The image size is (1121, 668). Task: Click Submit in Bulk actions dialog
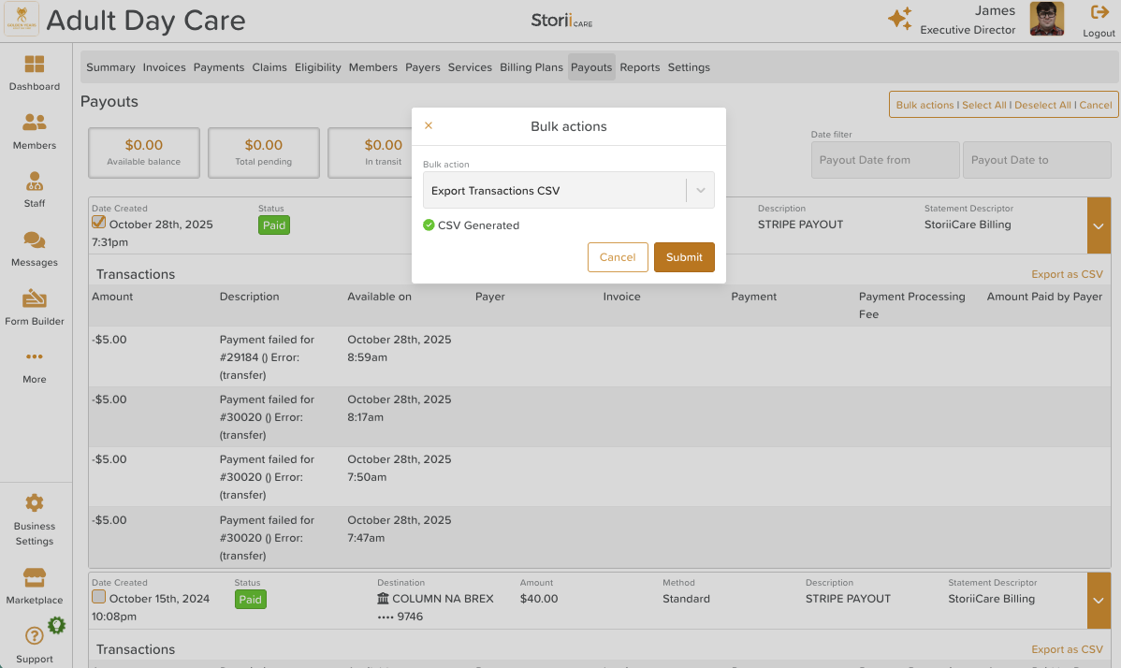[x=684, y=257]
